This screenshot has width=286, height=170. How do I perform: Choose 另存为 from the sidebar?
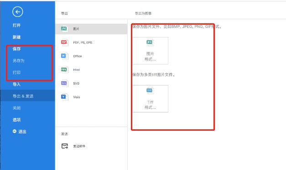tap(18, 61)
